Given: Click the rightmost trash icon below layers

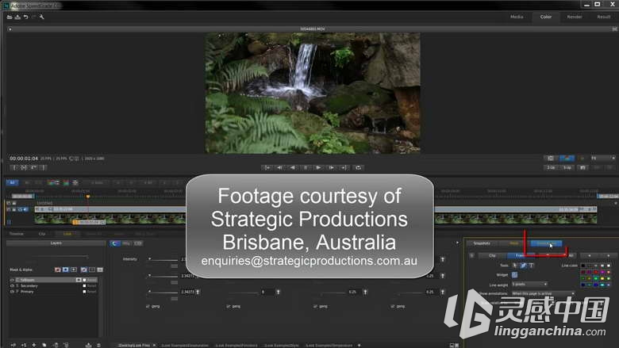Looking at the screenshot, I should click(98, 345).
